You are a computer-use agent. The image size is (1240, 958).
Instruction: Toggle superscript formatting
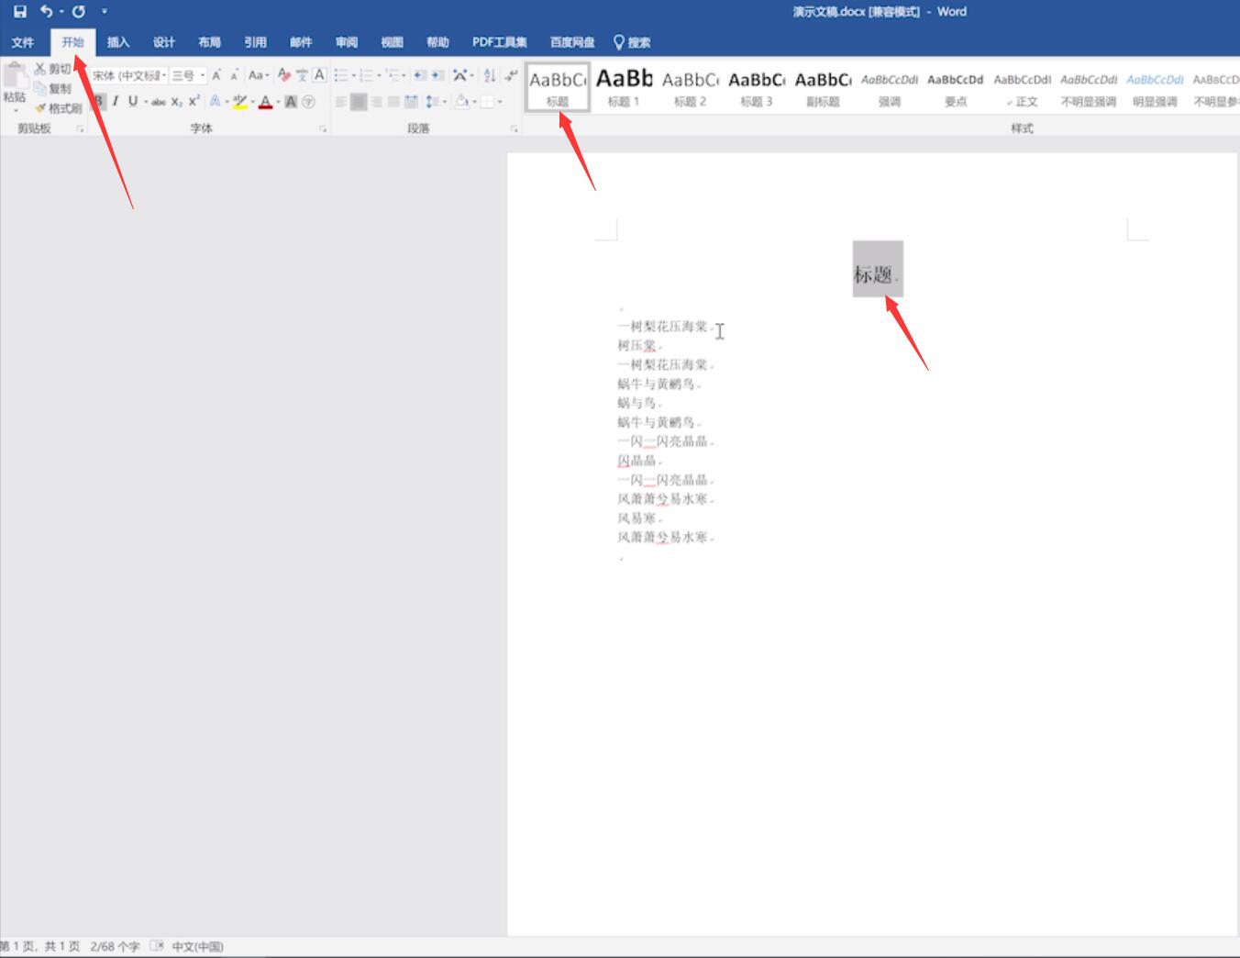(x=194, y=102)
